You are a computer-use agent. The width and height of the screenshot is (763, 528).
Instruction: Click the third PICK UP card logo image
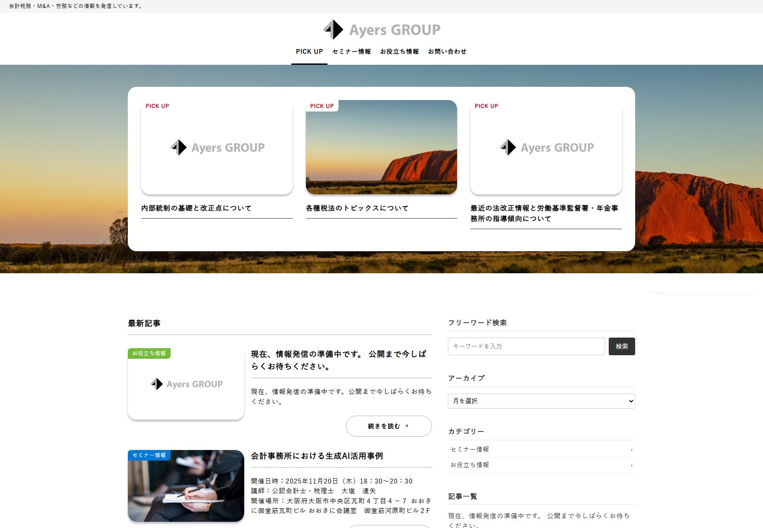click(x=546, y=148)
